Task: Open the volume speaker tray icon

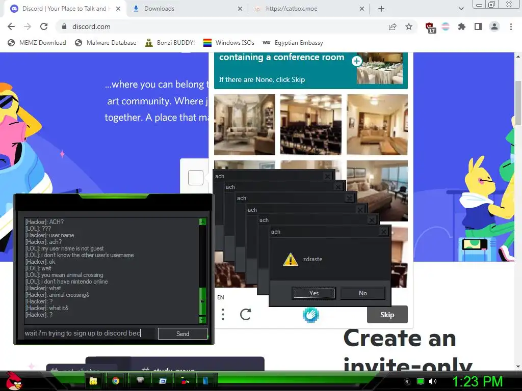Action: tap(433, 381)
